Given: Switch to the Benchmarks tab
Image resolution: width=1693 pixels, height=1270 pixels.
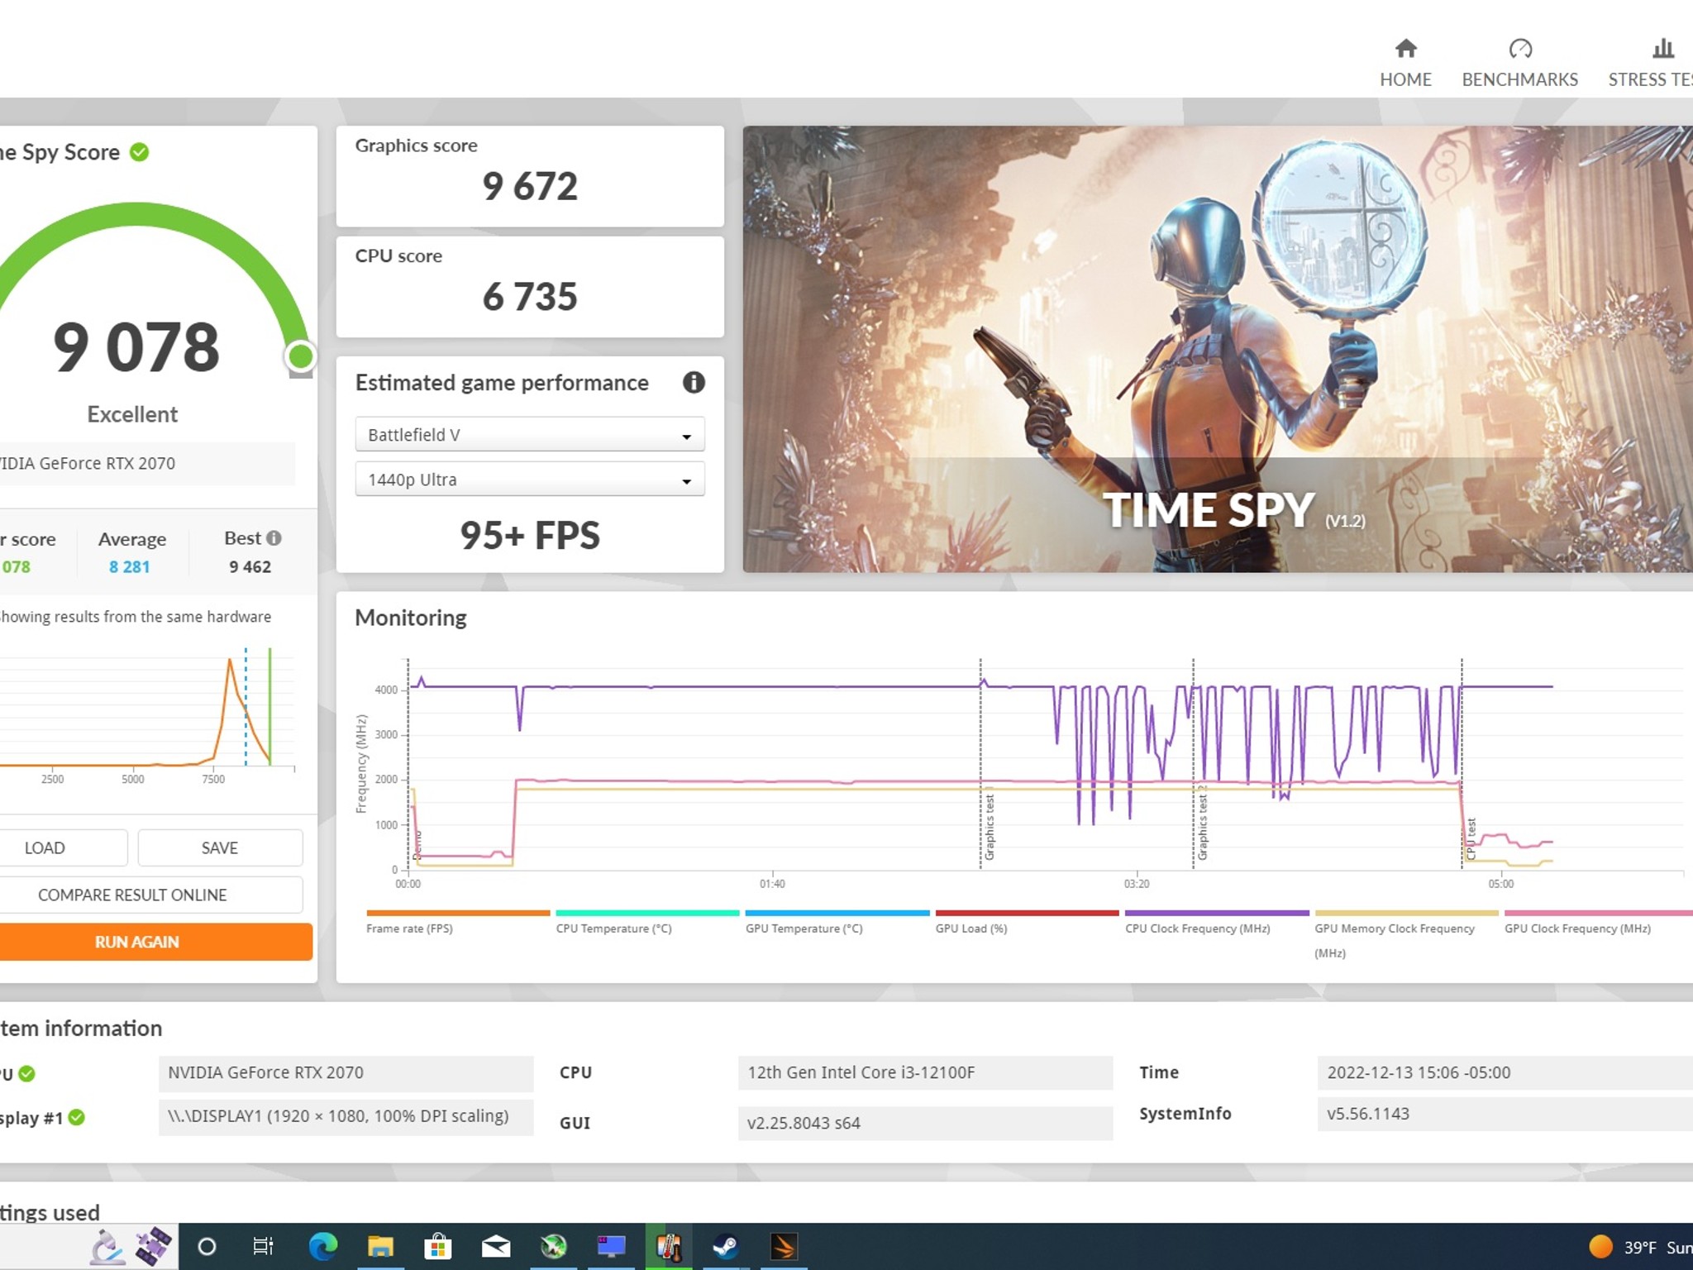Looking at the screenshot, I should [1519, 62].
